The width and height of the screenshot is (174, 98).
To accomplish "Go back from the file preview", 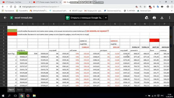I will tap(5, 18).
